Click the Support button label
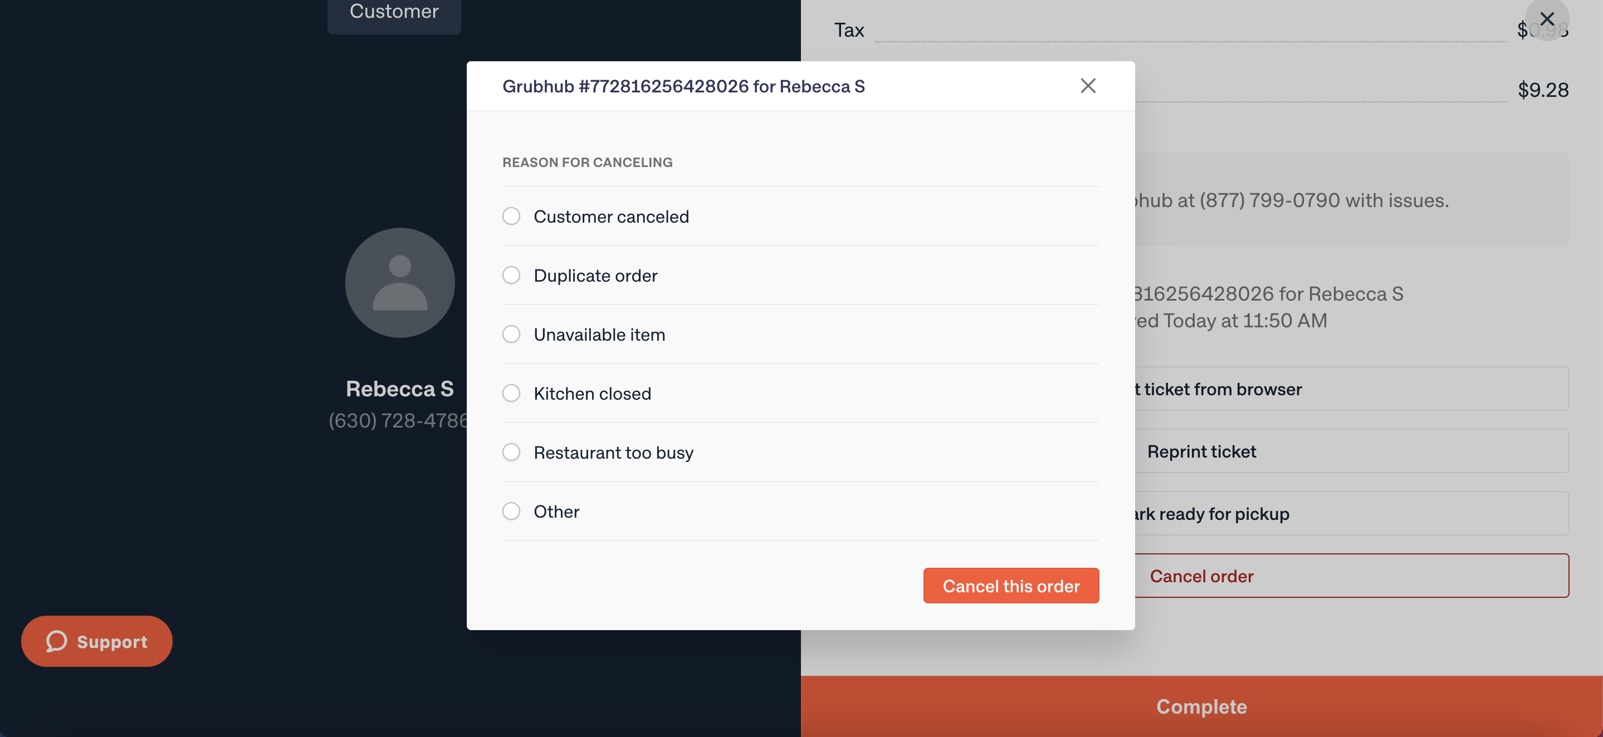 click(112, 642)
